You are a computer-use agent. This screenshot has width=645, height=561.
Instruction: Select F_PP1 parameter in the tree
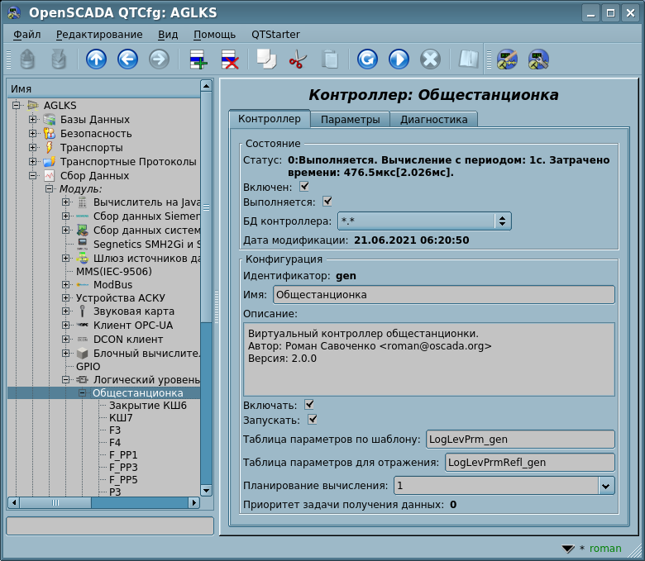pyautogui.click(x=123, y=455)
